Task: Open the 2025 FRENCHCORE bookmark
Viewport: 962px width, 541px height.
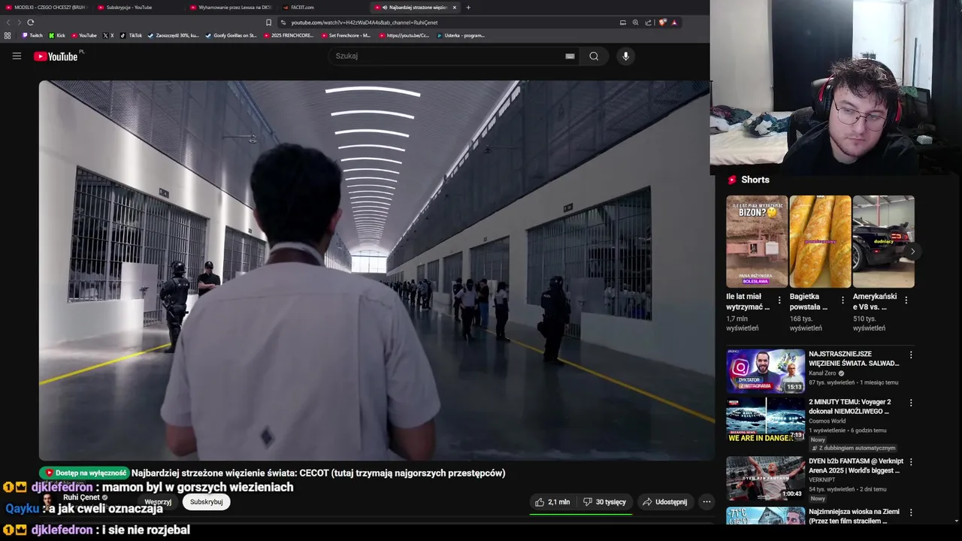Action: click(x=289, y=35)
